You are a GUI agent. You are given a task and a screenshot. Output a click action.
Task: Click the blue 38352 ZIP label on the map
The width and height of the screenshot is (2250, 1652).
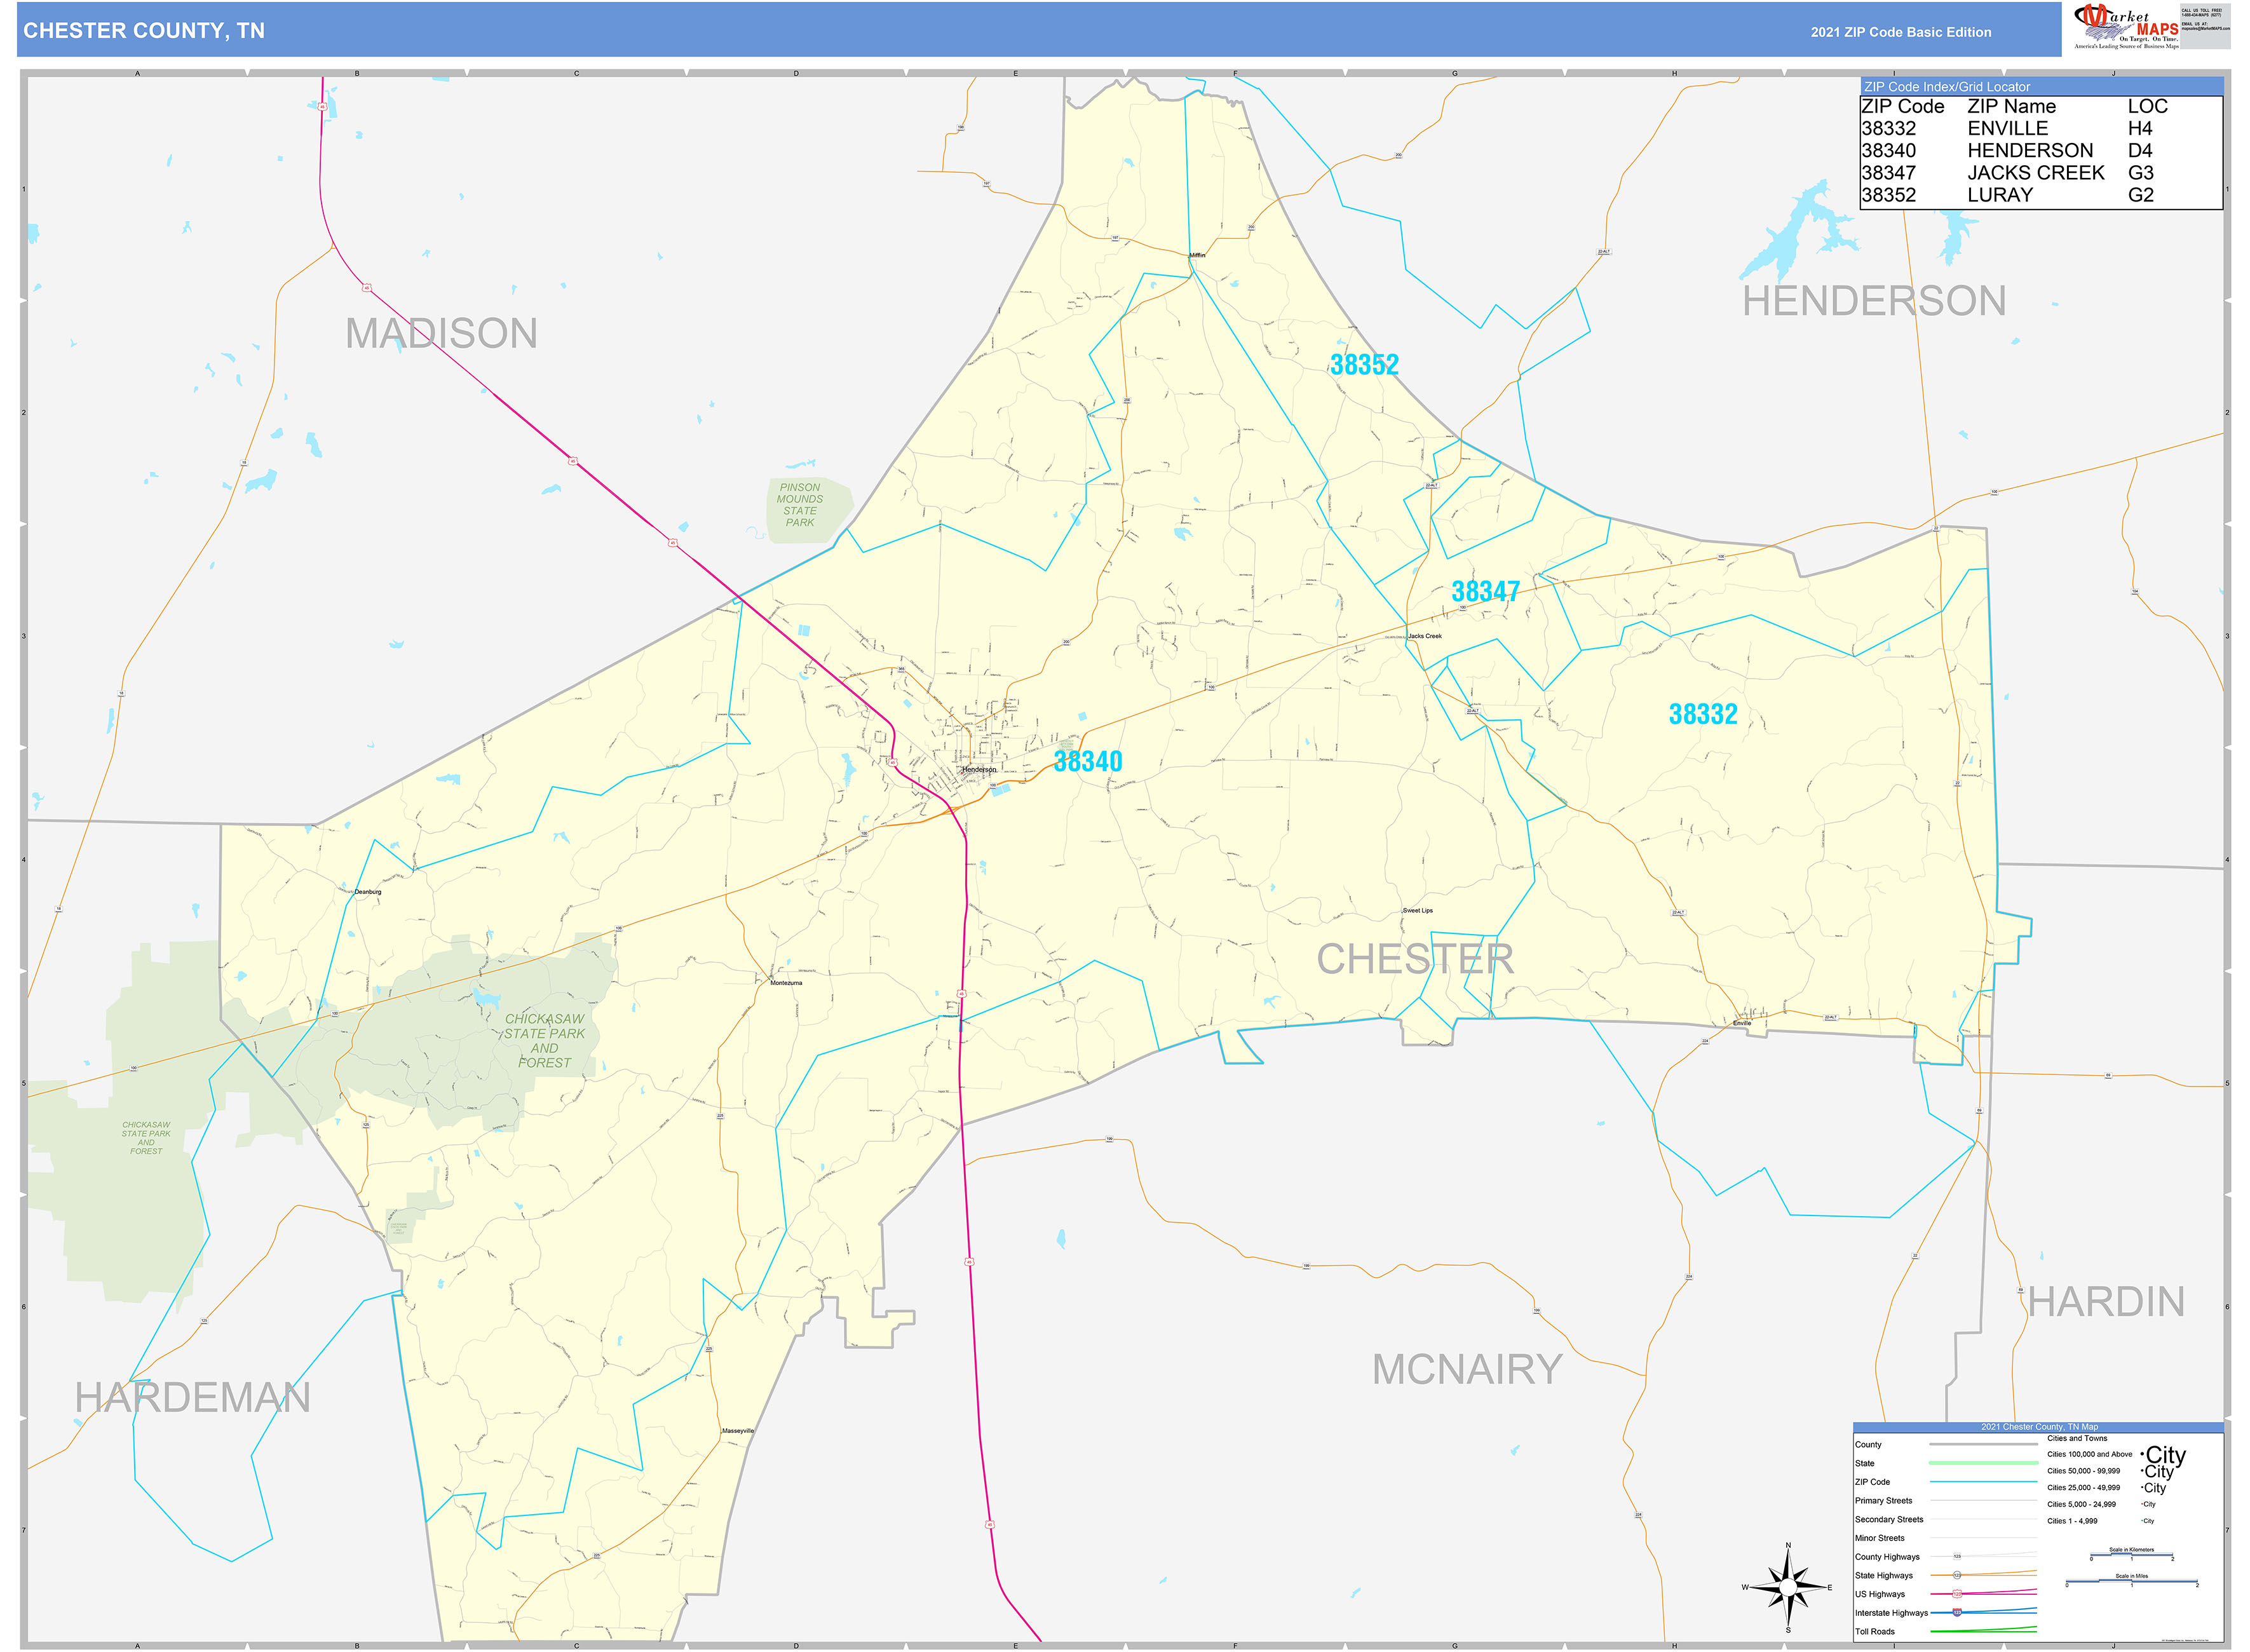tap(1363, 365)
